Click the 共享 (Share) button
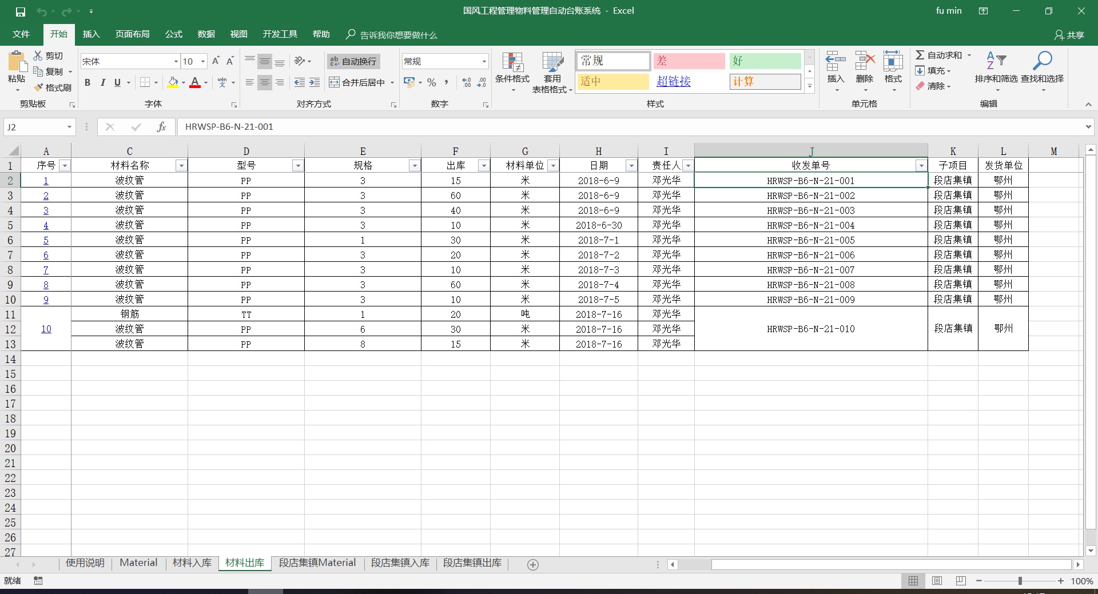 pyautogui.click(x=1069, y=35)
